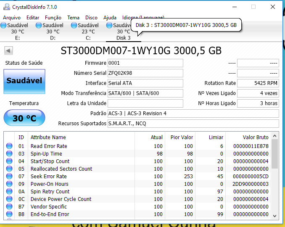Click the Padrão field ACS-3 Revision 4

pyautogui.click(x=193, y=113)
